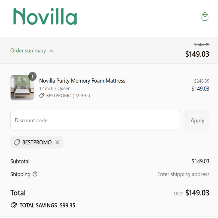218x218 pixels.
Task: Click the BESTPROMO applied discount chip
Action: pos(37,142)
